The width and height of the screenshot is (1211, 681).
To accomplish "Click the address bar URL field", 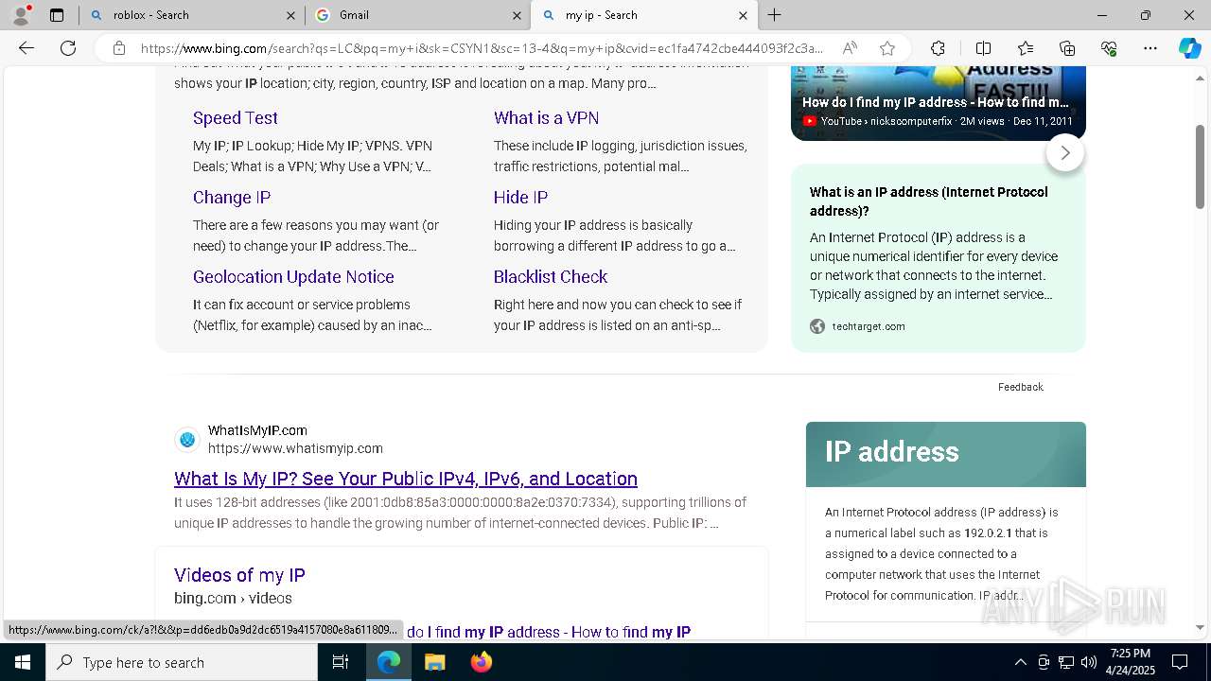I will click(483, 48).
